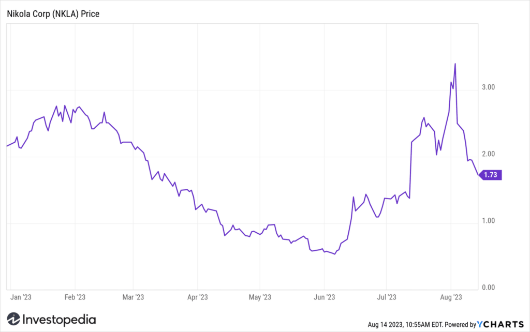This screenshot has width=530, height=332.
Task: Click the Aug 14 2023 timestamp text
Action: pyautogui.click(x=405, y=325)
